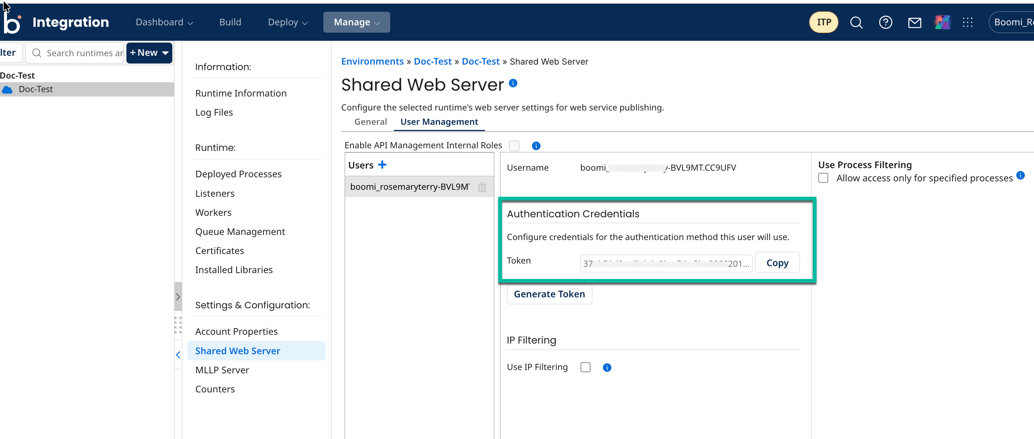Click info icon beside Shared Web Server title

[x=513, y=83]
